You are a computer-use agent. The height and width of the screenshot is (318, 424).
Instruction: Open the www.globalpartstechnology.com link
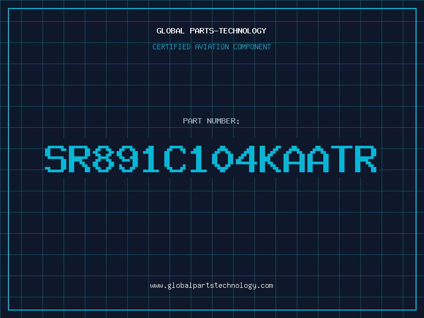click(211, 286)
